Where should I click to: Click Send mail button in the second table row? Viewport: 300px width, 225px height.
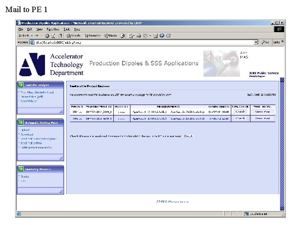click(262, 118)
